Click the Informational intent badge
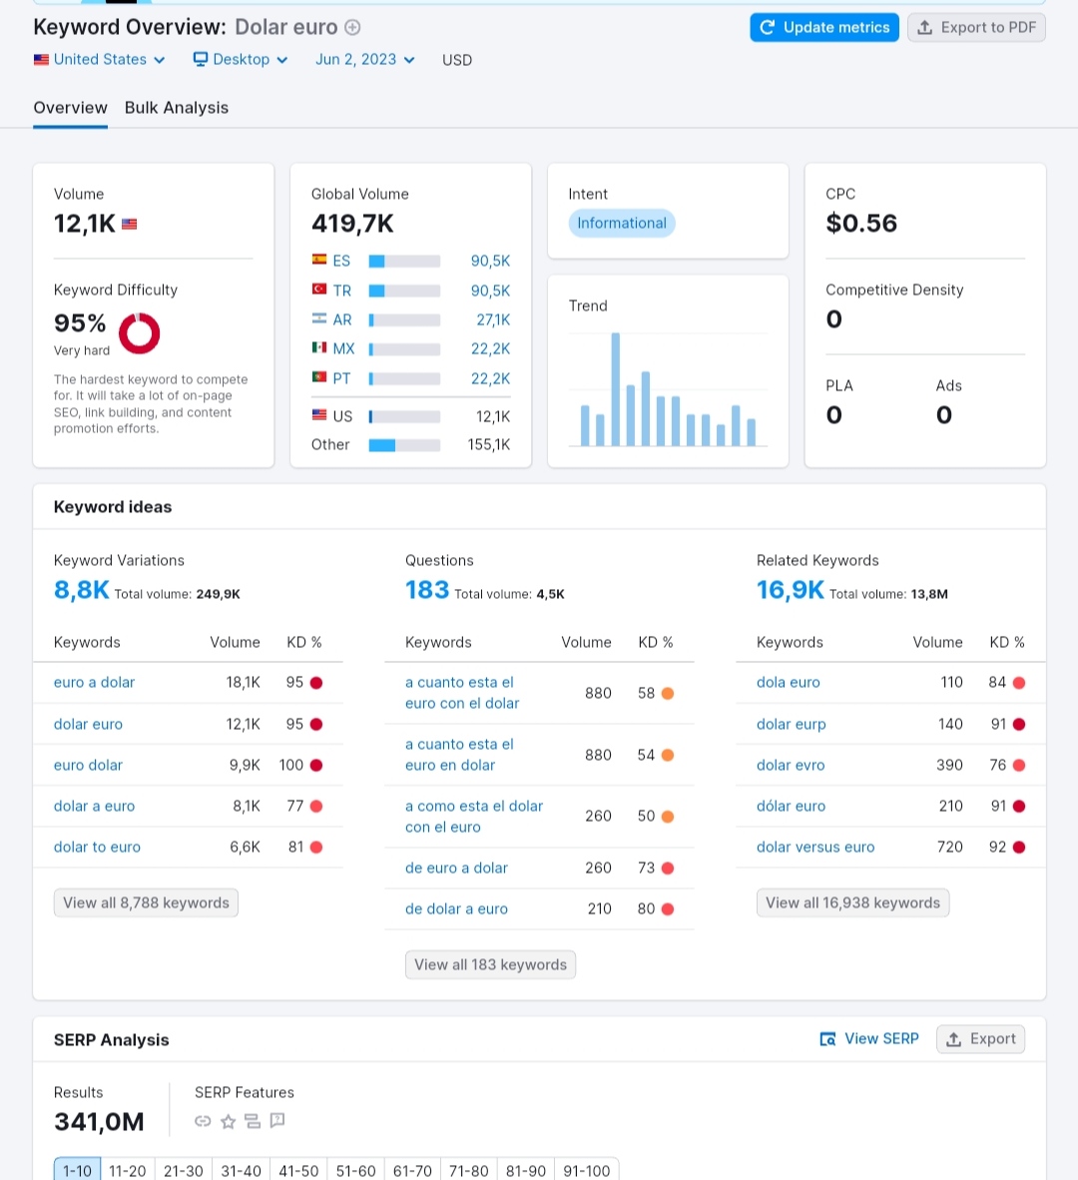 point(622,223)
